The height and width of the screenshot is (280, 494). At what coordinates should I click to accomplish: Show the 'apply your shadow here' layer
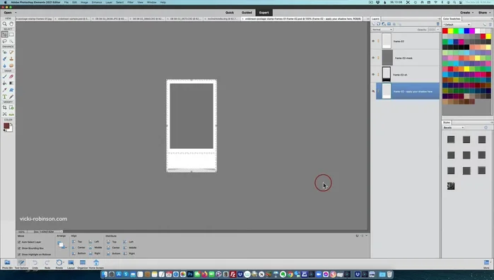pos(373,92)
